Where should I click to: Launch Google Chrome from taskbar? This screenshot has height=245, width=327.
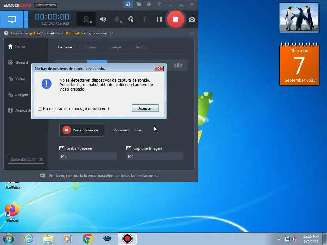click(88, 239)
